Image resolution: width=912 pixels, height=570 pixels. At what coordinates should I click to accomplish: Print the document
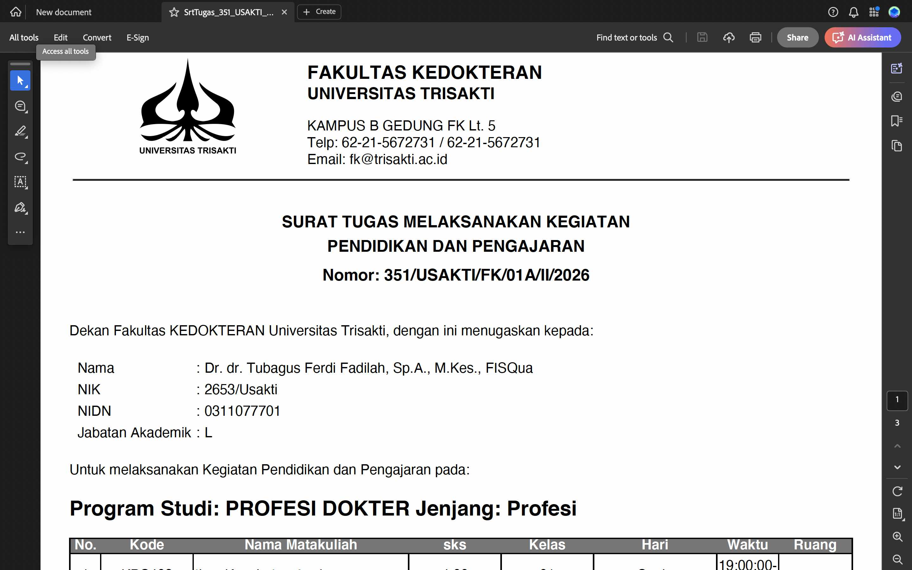[x=755, y=37]
